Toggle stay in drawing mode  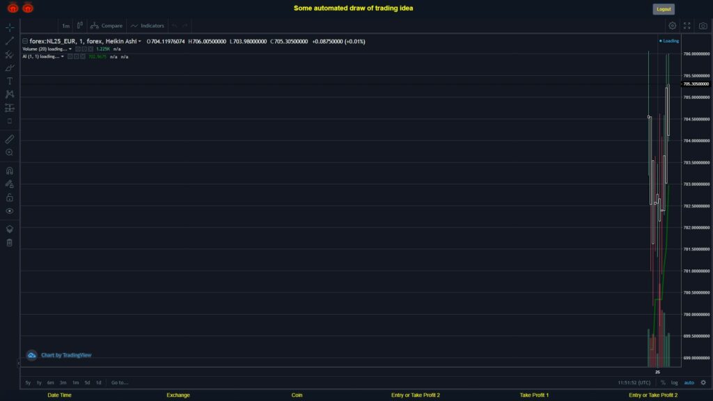(10, 184)
